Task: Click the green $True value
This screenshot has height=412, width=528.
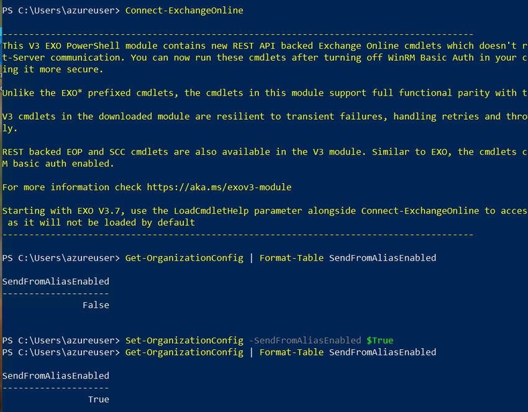Action: (380, 341)
